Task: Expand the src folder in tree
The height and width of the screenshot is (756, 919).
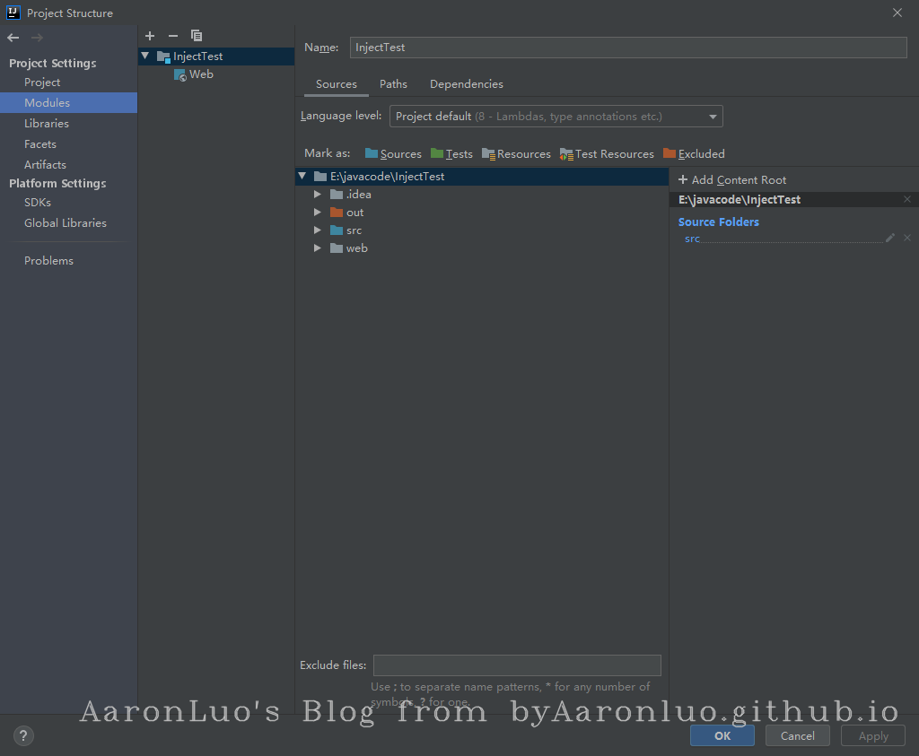Action: [x=318, y=230]
